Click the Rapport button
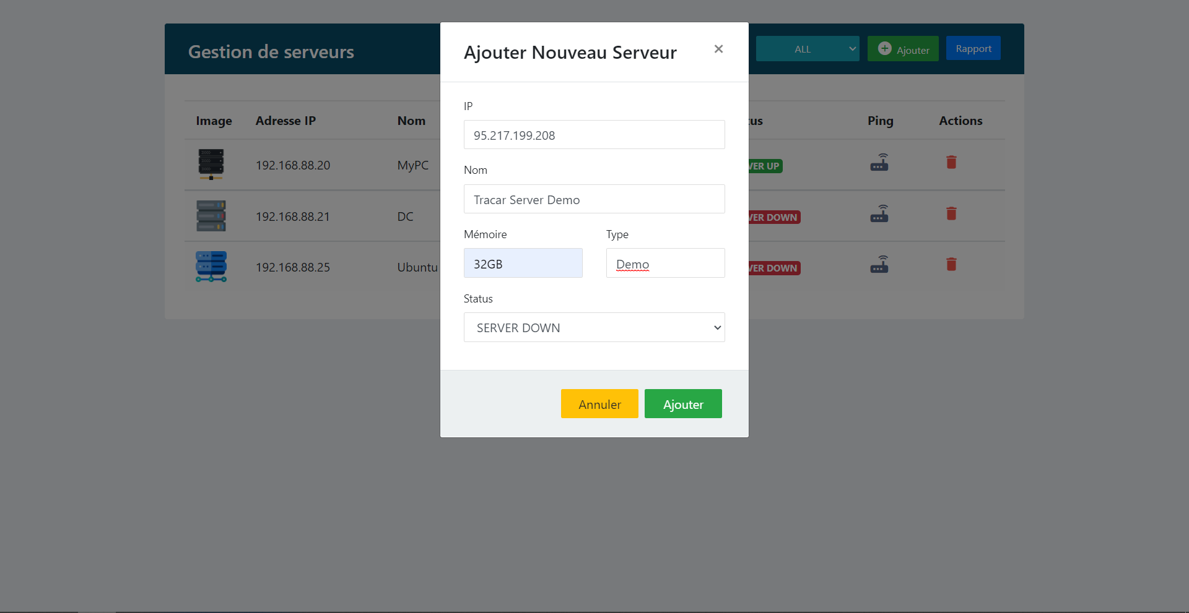Screen dimensions: 1189x613 click(973, 48)
